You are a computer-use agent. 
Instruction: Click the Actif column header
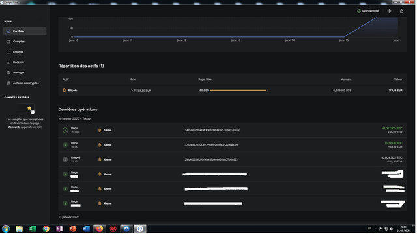click(65, 79)
